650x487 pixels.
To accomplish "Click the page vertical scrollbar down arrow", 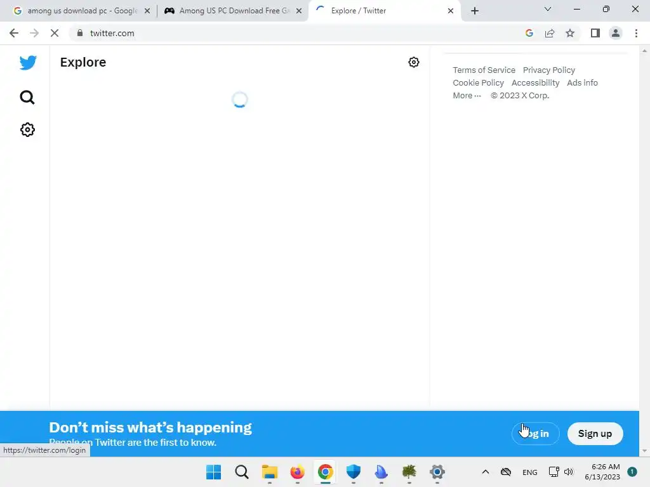I will click(644, 451).
